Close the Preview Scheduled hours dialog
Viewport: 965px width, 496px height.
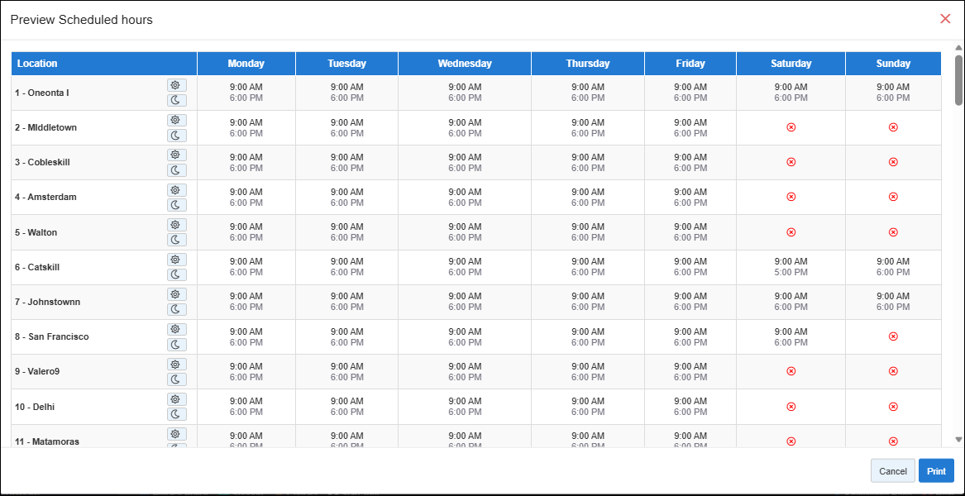point(945,19)
